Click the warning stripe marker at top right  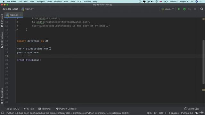[x=203, y=19]
